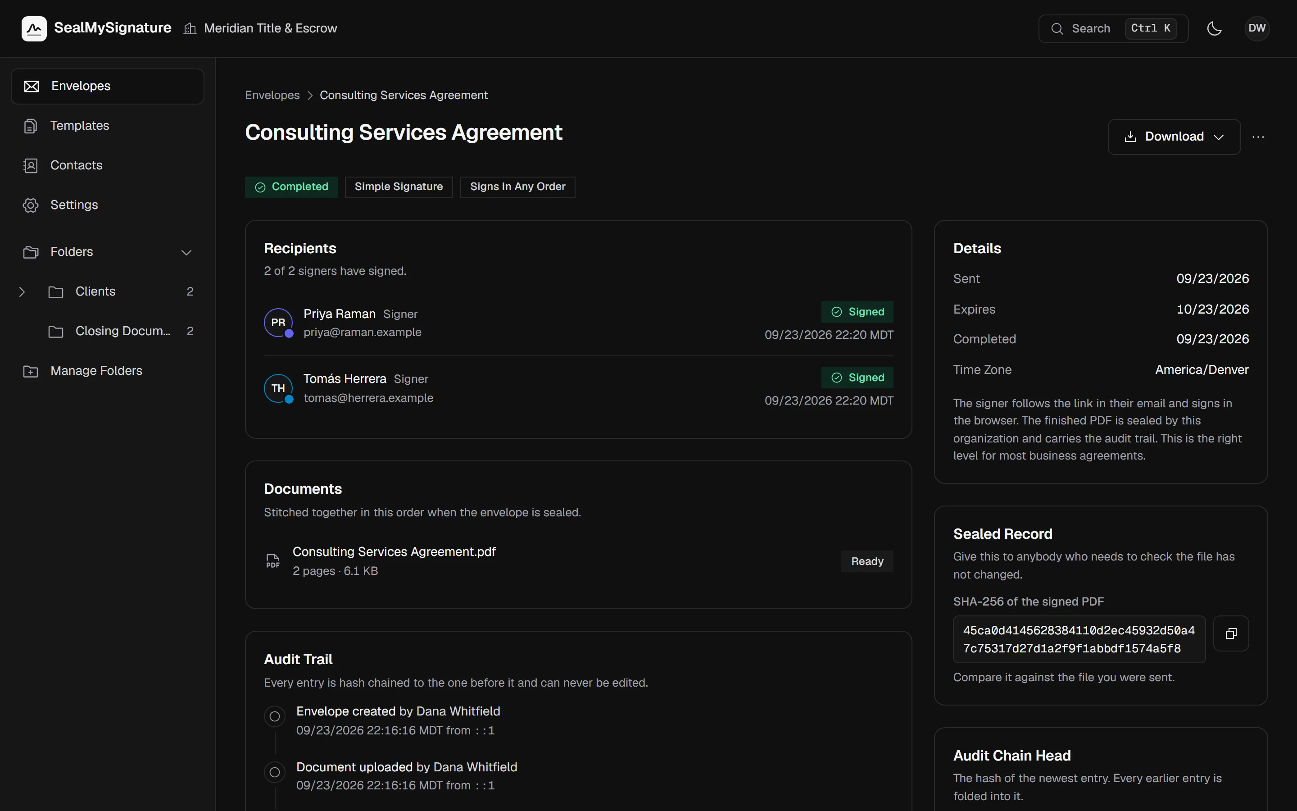Click Manage Folders

(107, 371)
